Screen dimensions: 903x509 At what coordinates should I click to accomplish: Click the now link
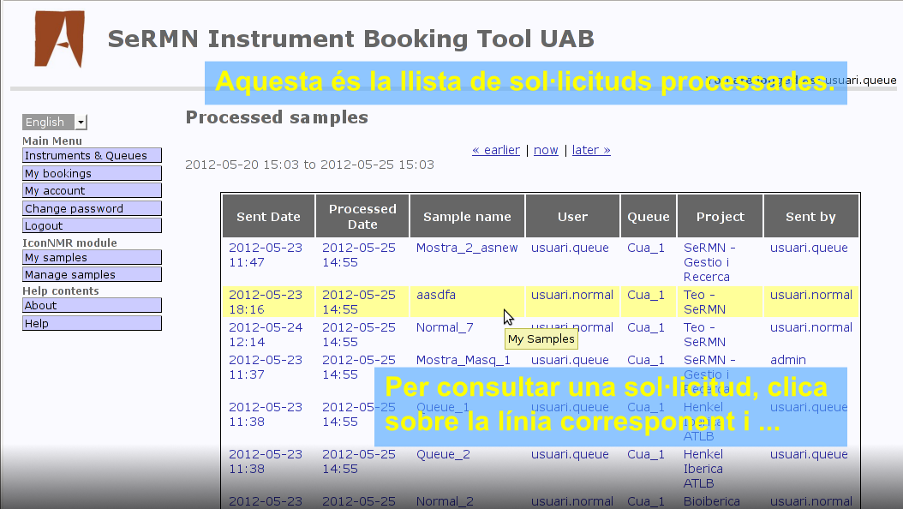tap(546, 150)
